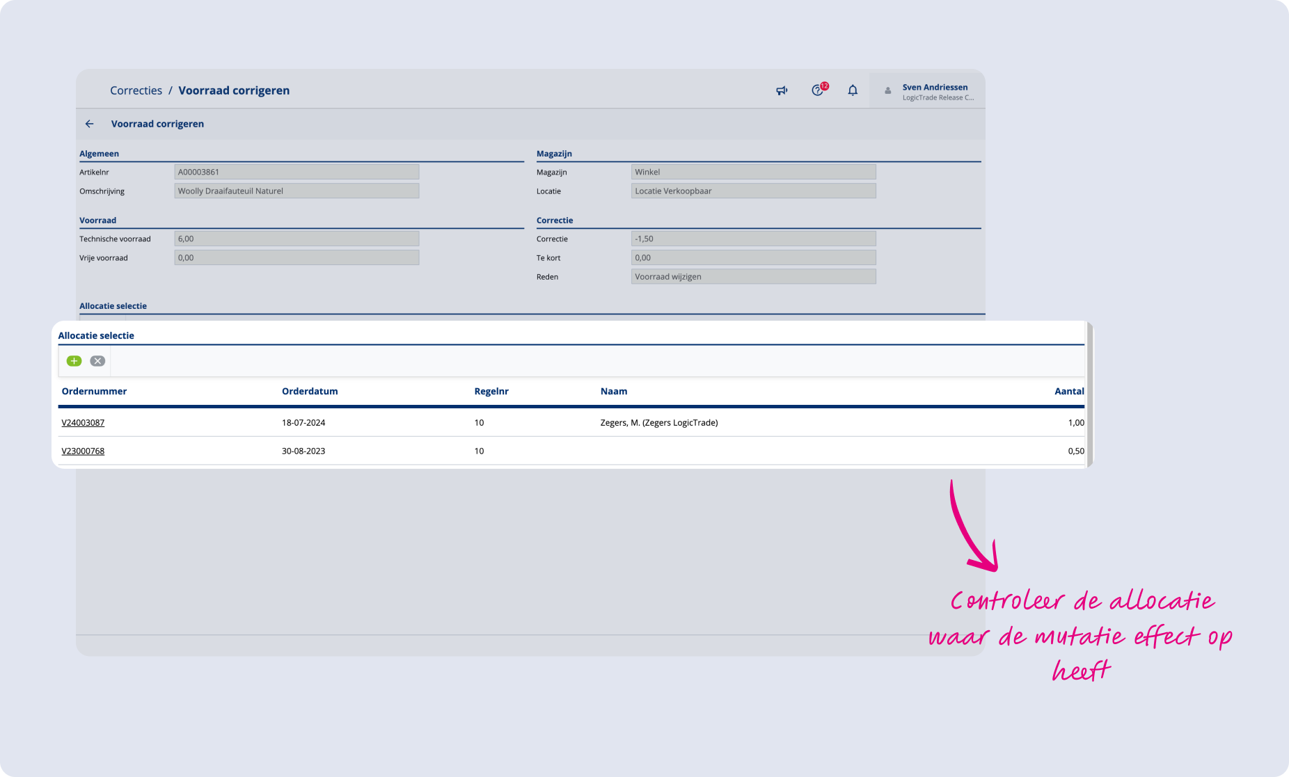
Task: Click the back arrow beside Voorraad corrigeren
Action: (89, 124)
